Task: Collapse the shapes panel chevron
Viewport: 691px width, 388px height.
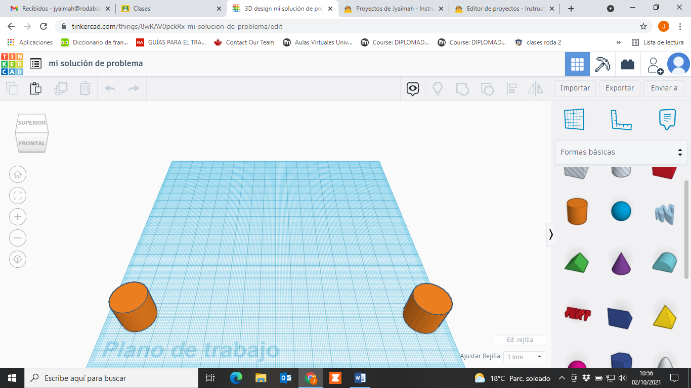Action: pyautogui.click(x=551, y=234)
